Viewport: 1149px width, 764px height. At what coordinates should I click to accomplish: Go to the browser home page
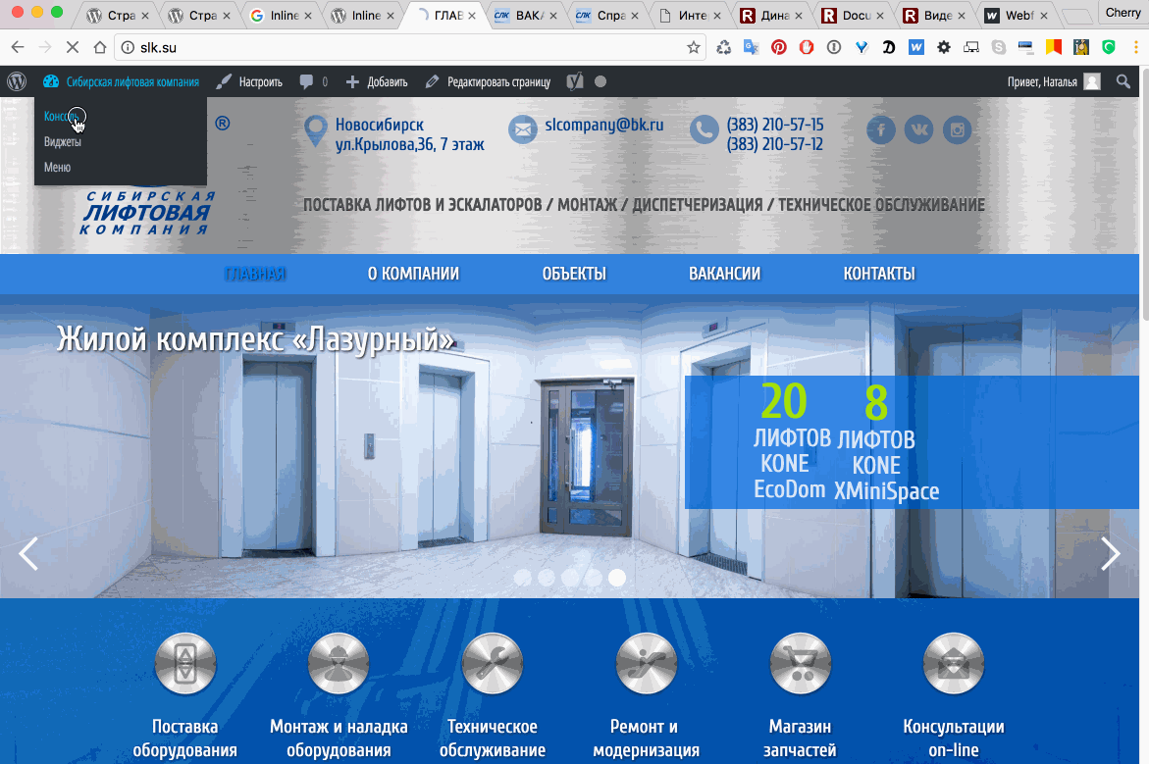[100, 48]
